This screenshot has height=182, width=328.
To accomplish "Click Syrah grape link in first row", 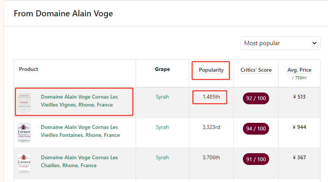I will point(162,97).
